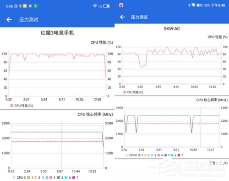Screen dimensions: 229x181
Task: Click CPU 0 legend swatch in right frequency chart
Action: pyautogui.click(x=126, y=155)
